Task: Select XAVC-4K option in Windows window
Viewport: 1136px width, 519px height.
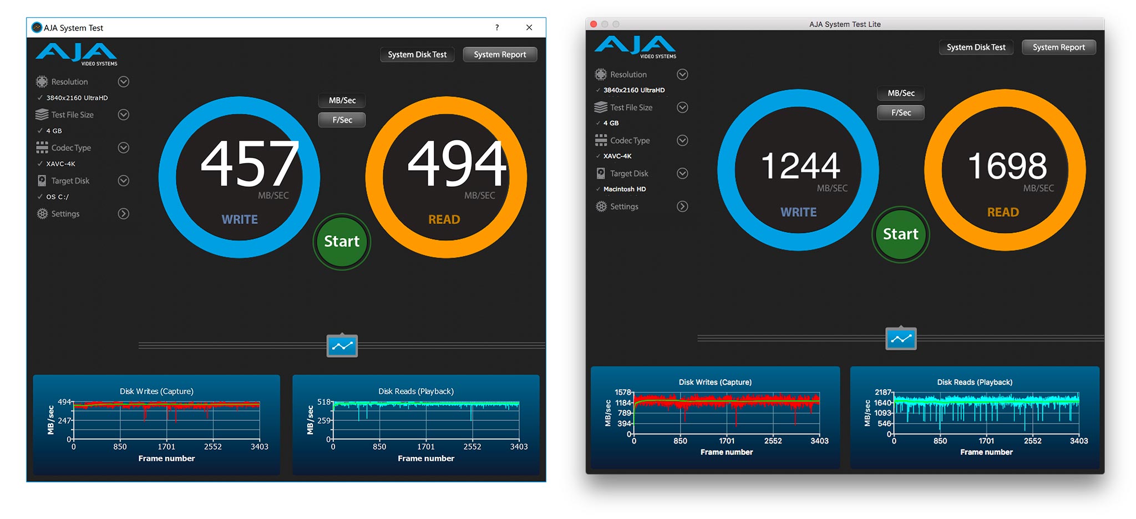Action: point(60,164)
